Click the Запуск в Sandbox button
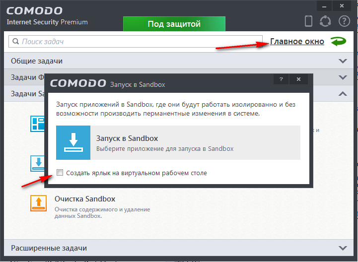The width and height of the screenshot is (358, 262). tap(178, 142)
